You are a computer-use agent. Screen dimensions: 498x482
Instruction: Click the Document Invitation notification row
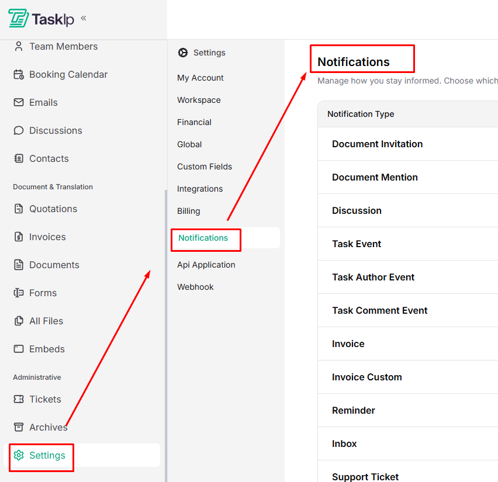click(x=377, y=144)
